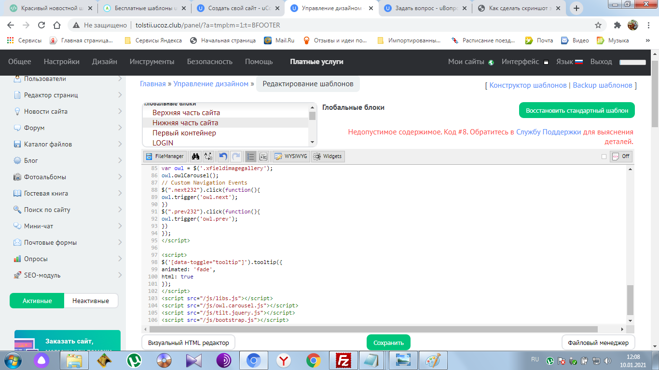
Task: Open the browser extensions puzzle icon
Action: (618, 25)
